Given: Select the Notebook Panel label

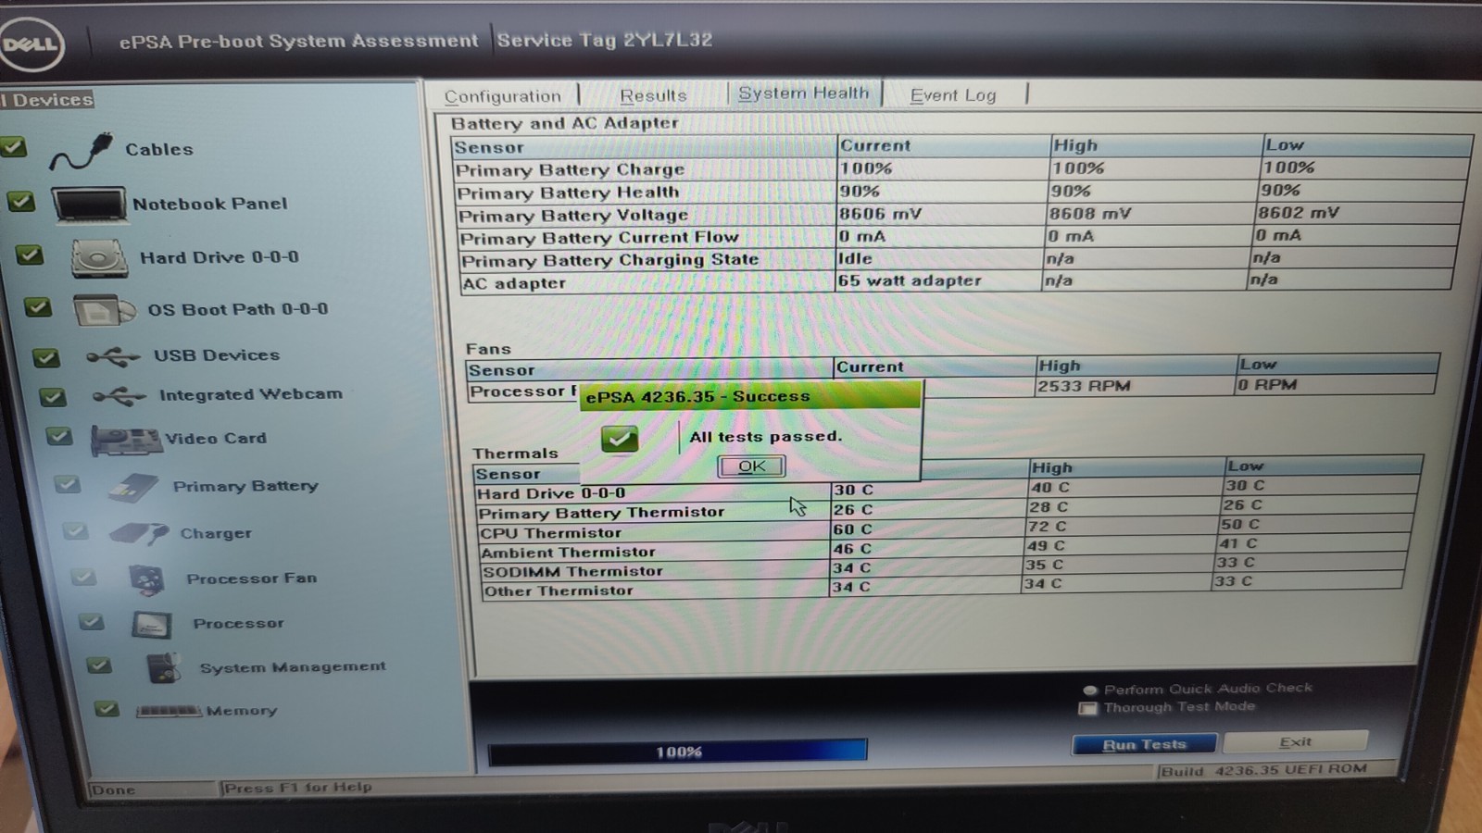Looking at the screenshot, I should [x=210, y=204].
